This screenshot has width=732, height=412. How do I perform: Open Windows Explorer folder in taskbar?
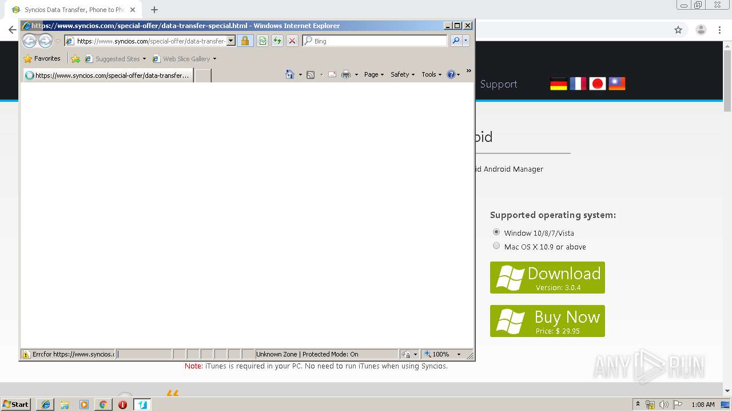point(65,405)
